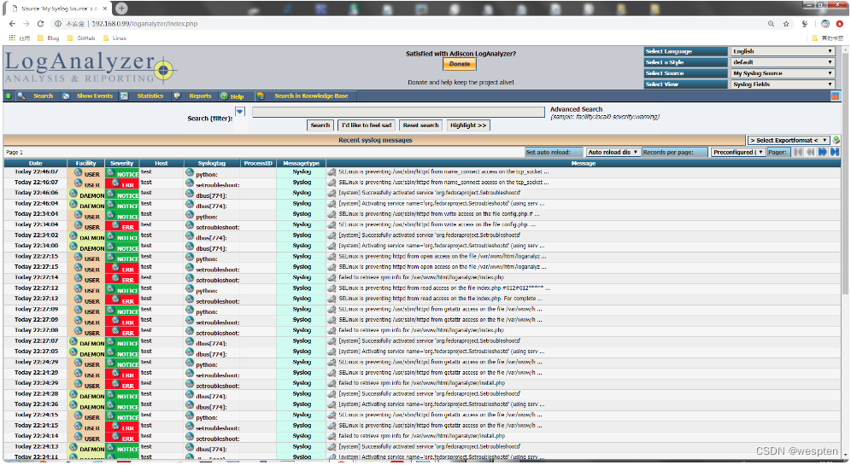This screenshot has width=851, height=465.
Task: Click the Facility column header
Action: pyautogui.click(x=85, y=163)
